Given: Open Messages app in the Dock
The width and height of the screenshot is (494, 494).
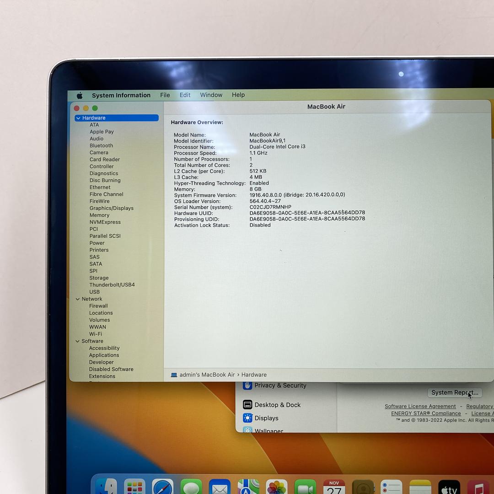Looking at the screenshot, I should [191, 486].
